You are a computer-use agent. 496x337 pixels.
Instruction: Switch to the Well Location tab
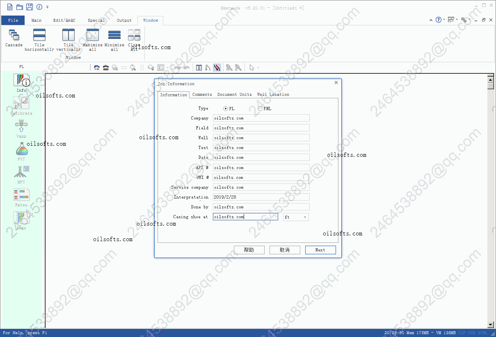click(x=273, y=95)
